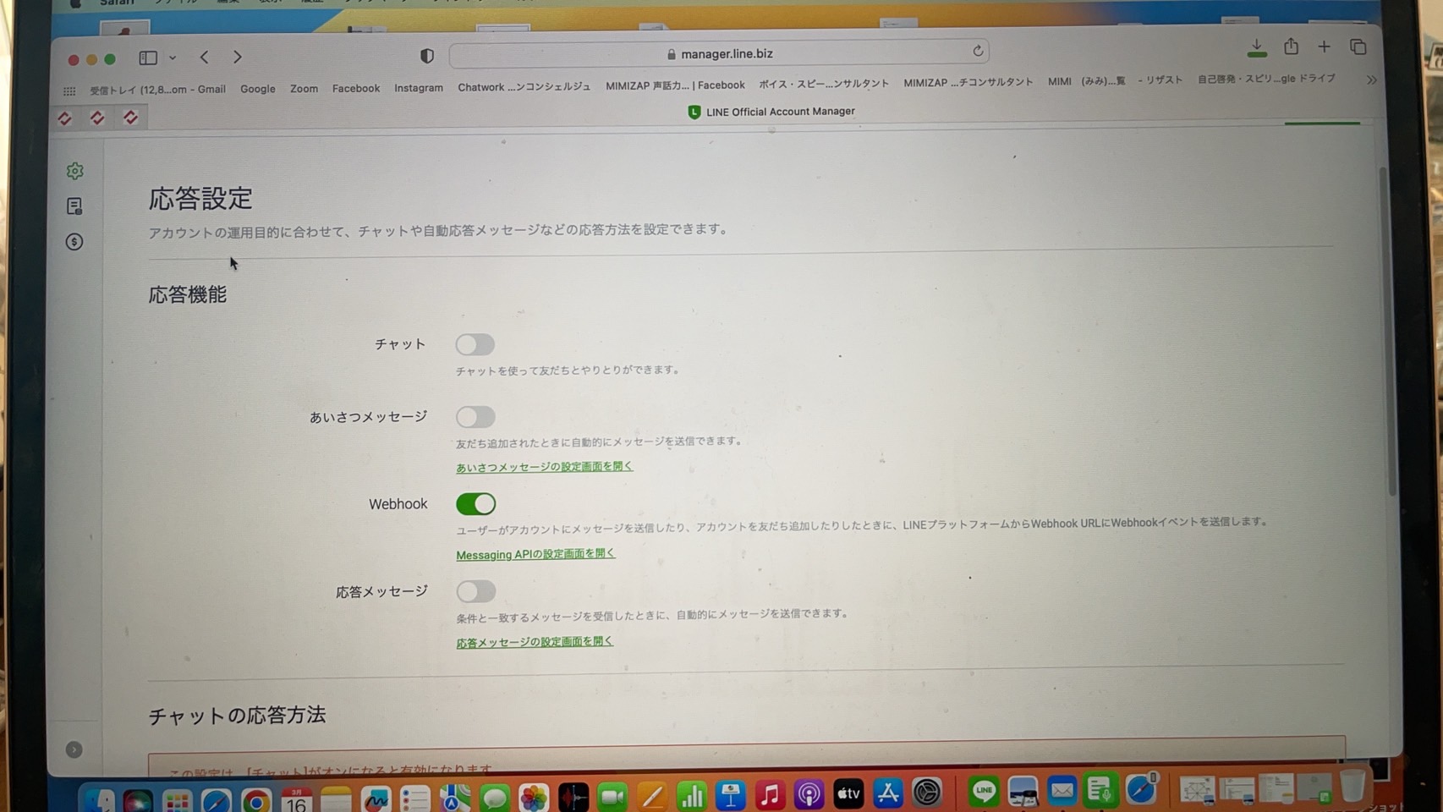Open a new tab with plus button
1443x812 pixels.
click(x=1324, y=47)
